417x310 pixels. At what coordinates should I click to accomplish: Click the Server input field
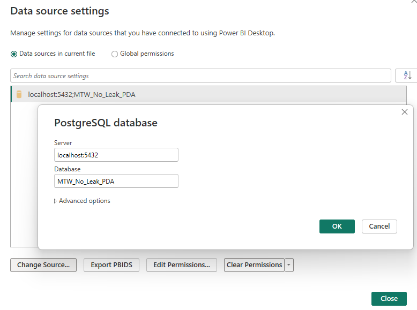click(x=116, y=155)
